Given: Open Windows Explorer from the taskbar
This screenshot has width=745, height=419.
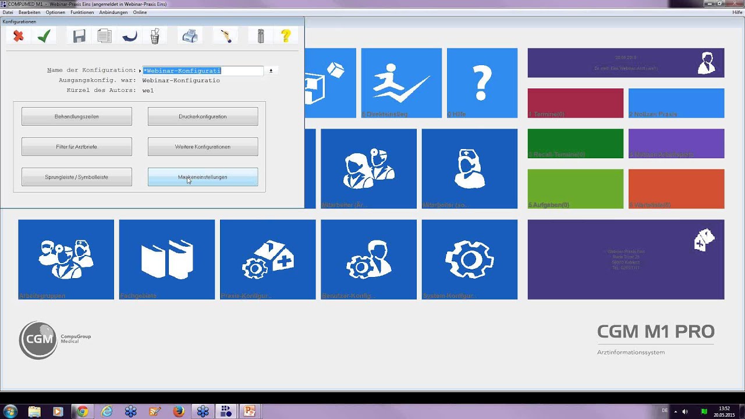Looking at the screenshot, I should pos(34,411).
